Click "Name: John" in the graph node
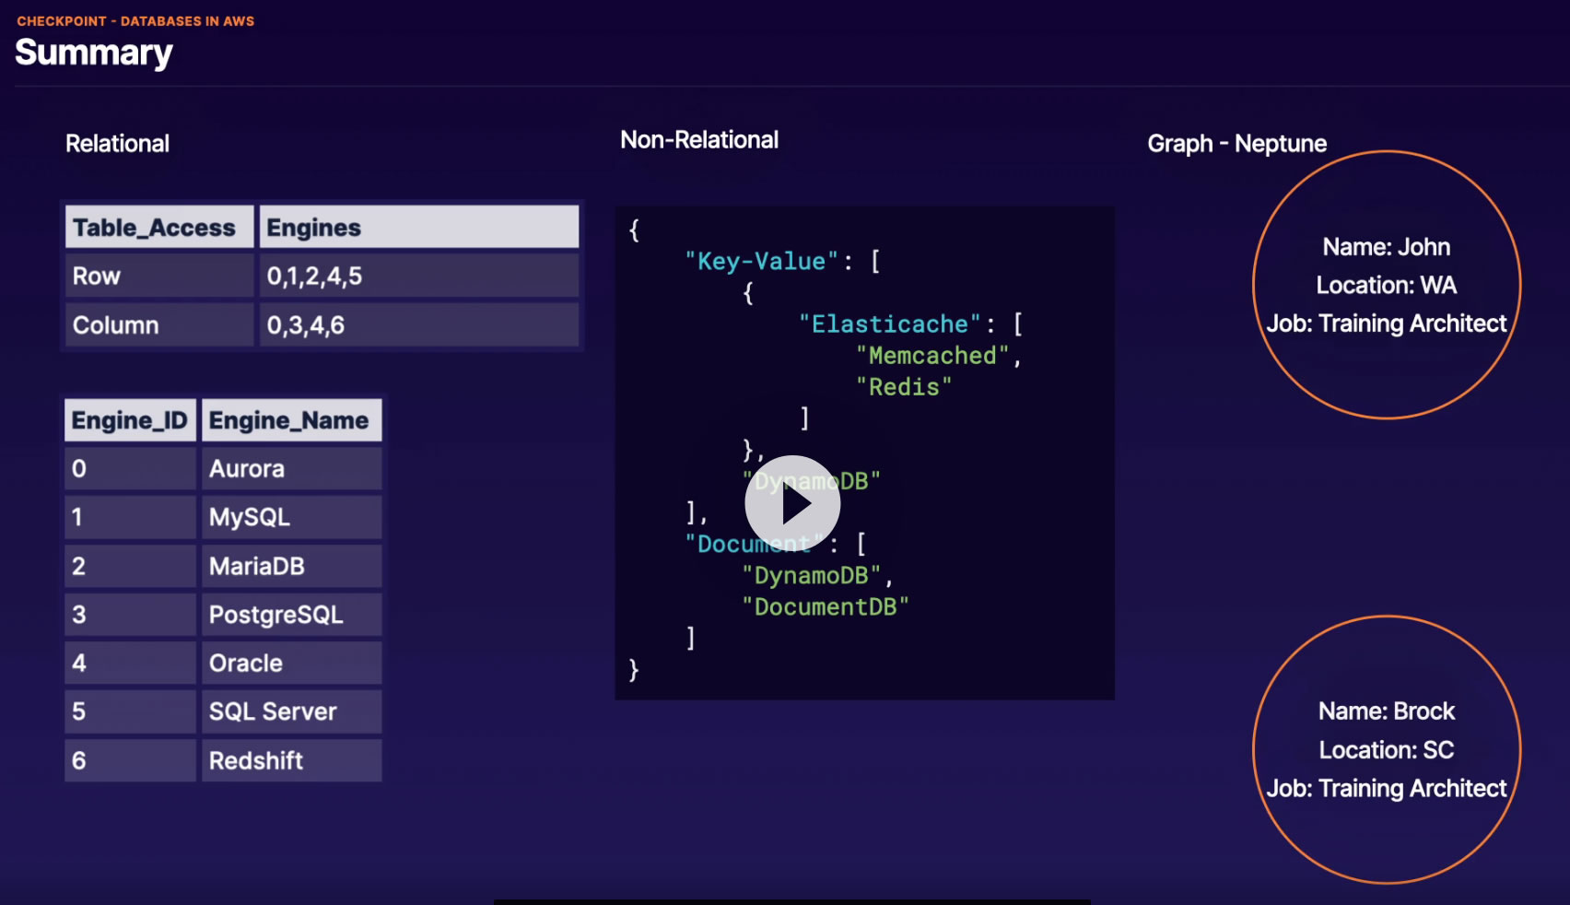Viewport: 1570px width, 905px height. [1387, 247]
